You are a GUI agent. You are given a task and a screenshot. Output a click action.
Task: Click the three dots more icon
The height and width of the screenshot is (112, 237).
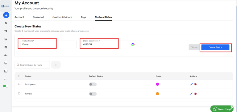tap(6, 79)
